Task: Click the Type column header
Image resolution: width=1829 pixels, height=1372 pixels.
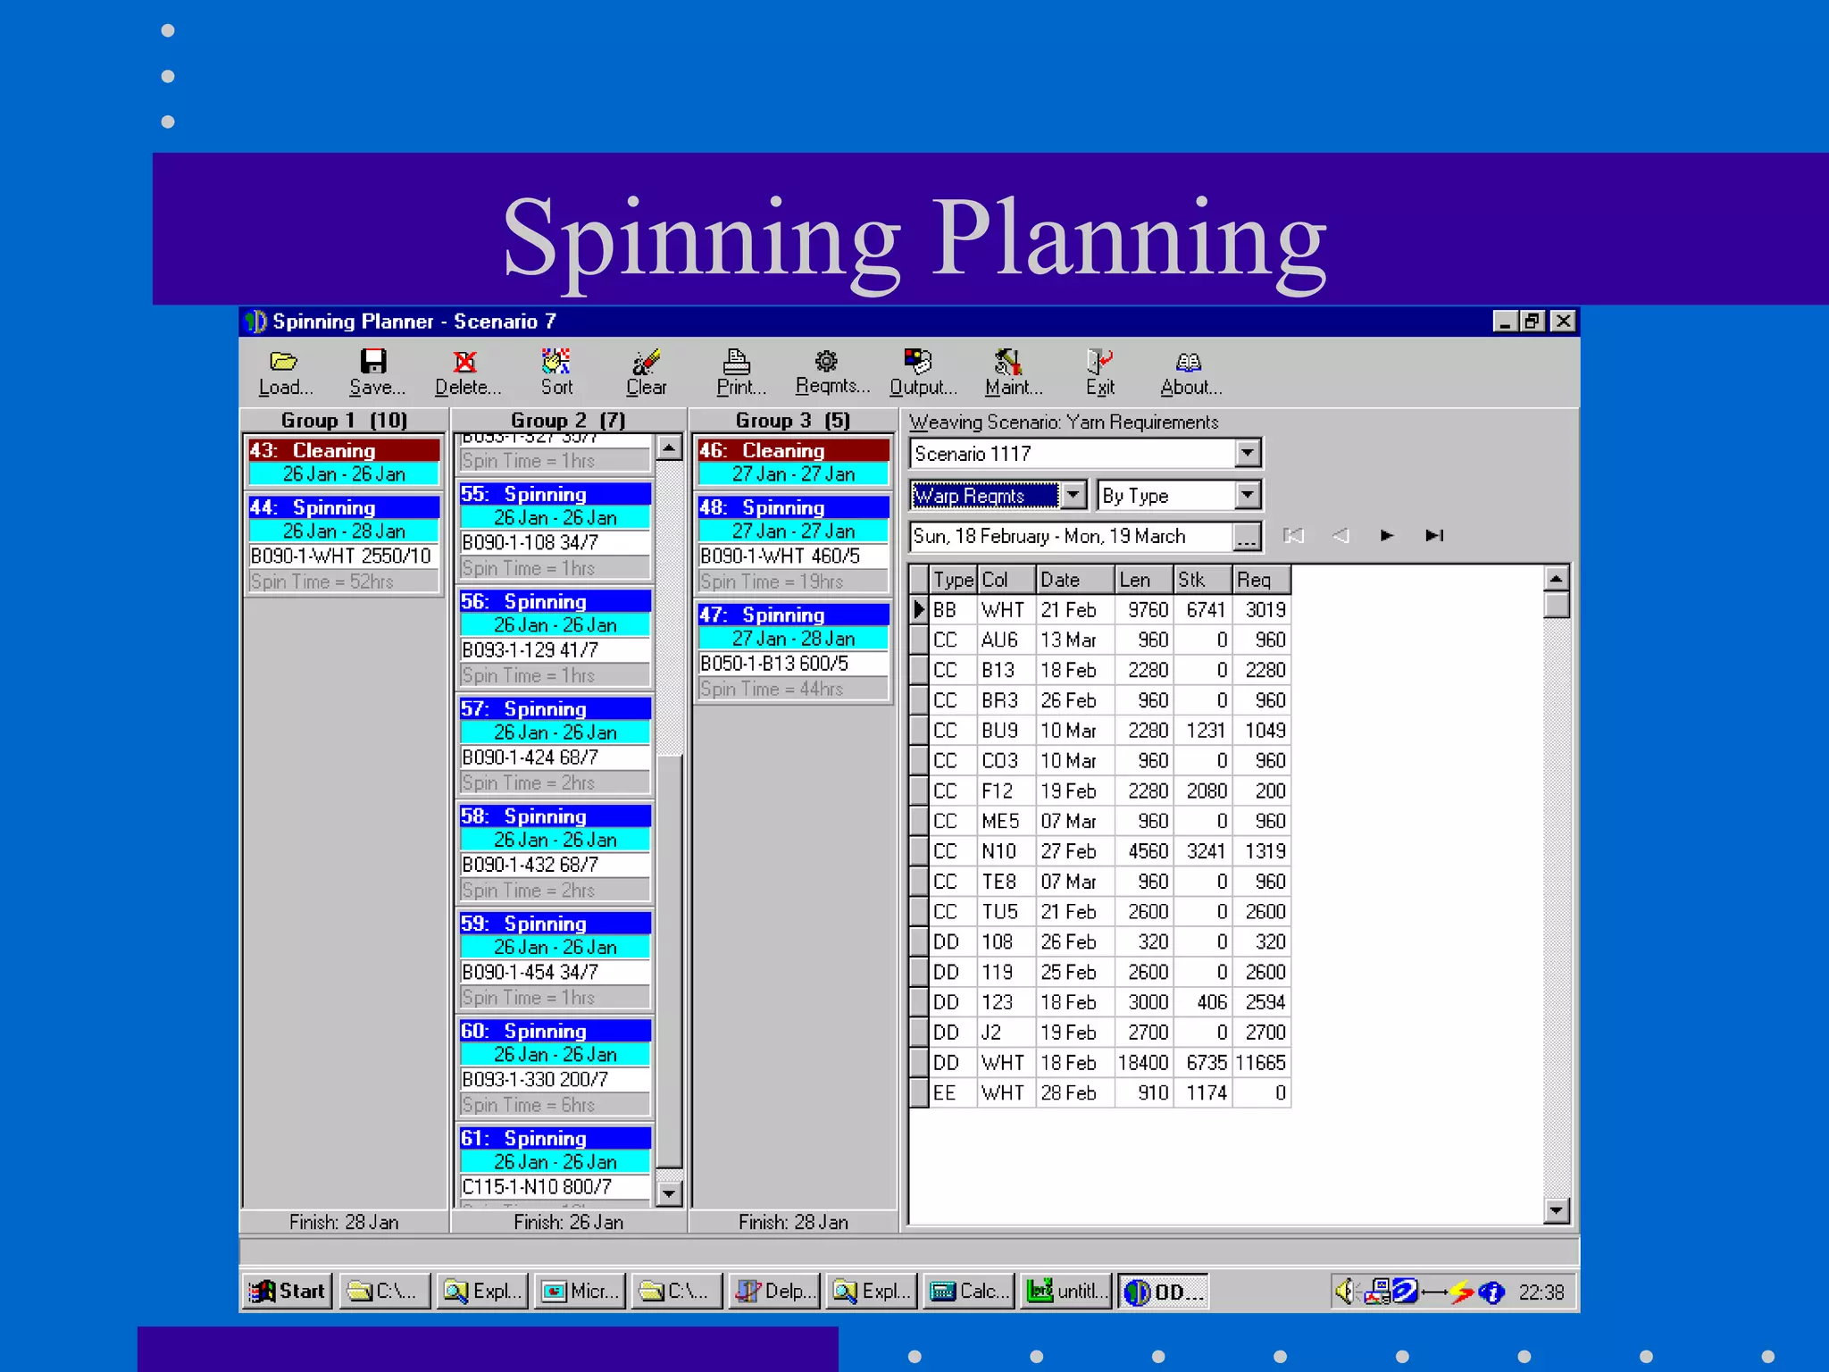Action: 953,580
